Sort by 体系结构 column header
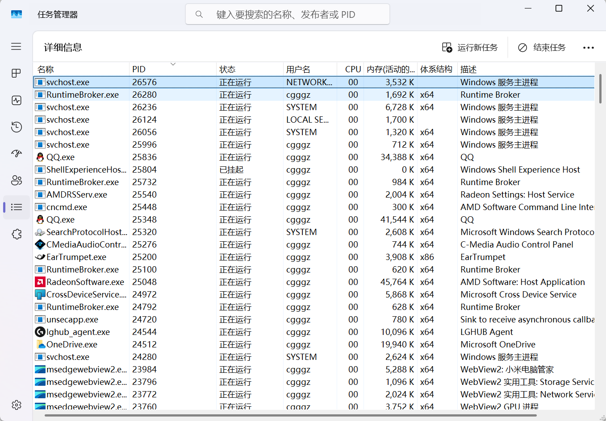Viewport: 606px width, 421px height. point(437,69)
